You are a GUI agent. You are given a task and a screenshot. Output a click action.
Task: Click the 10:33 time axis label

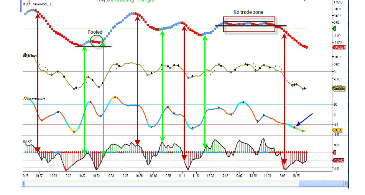coord(110,176)
